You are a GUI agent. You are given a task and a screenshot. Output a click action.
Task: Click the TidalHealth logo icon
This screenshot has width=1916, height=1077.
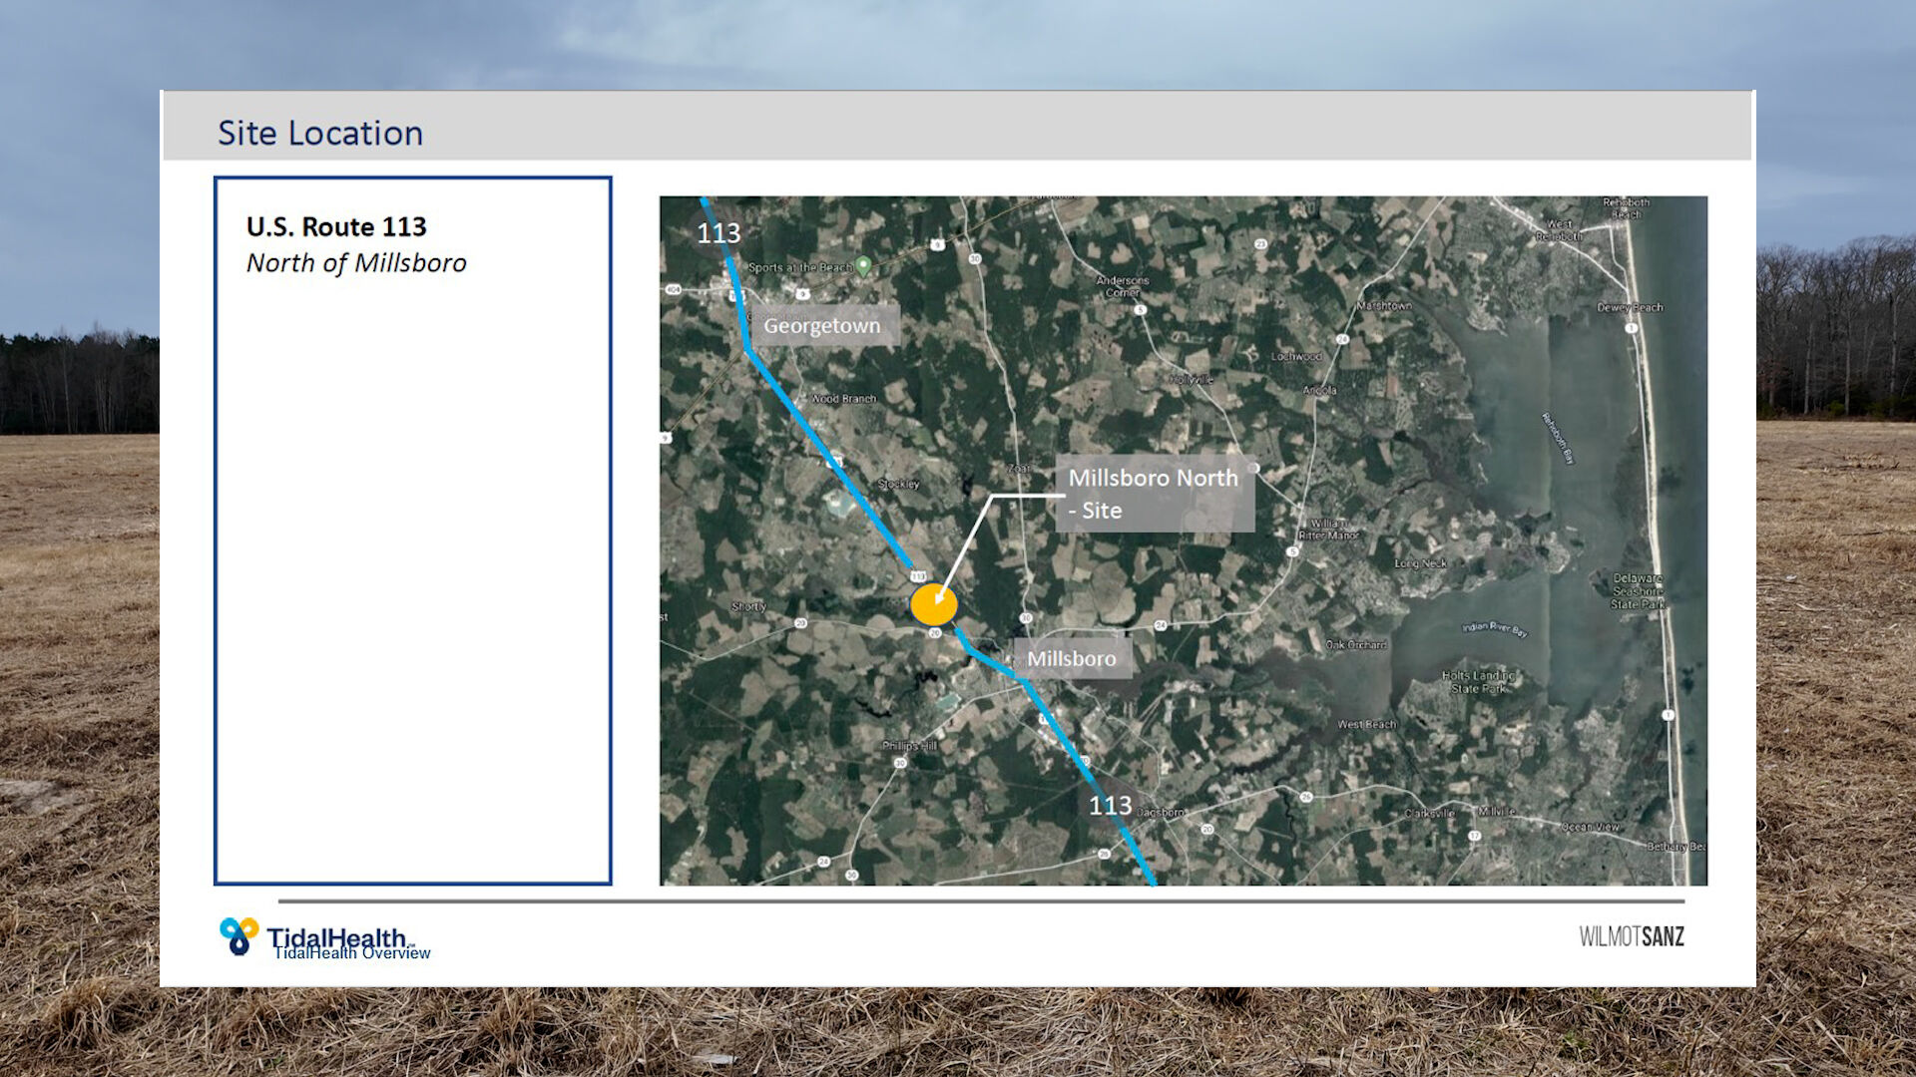(x=239, y=935)
